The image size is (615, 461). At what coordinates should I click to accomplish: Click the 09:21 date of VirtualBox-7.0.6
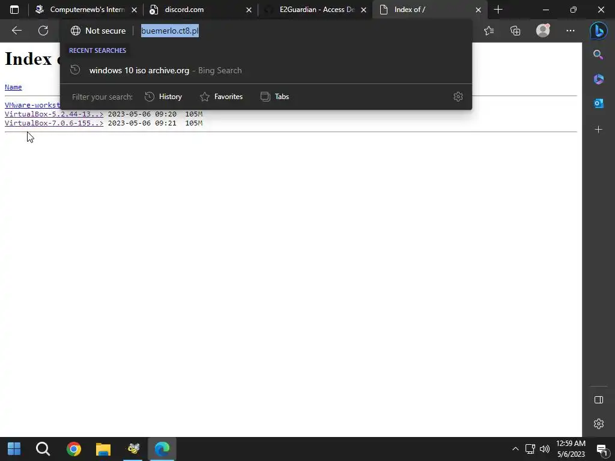(x=142, y=123)
